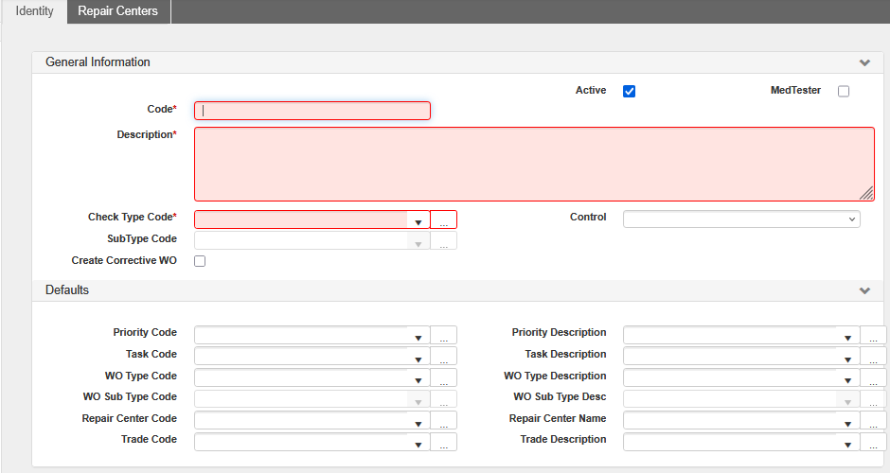890x473 pixels.
Task: Switch to the Repair Centers tab
Action: click(118, 11)
